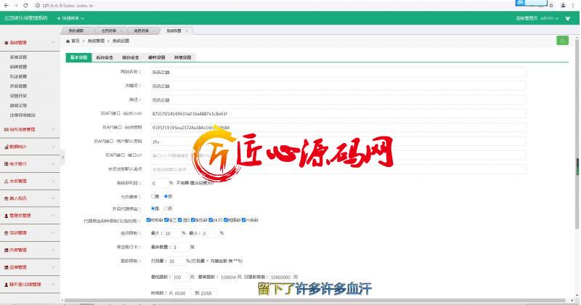The image size is (581, 305).
Task: Open the admin user dropdown
Action: [x=550, y=18]
